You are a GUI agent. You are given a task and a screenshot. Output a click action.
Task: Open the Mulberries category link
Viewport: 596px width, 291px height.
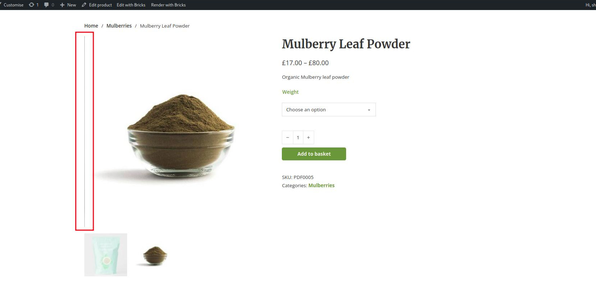point(321,185)
